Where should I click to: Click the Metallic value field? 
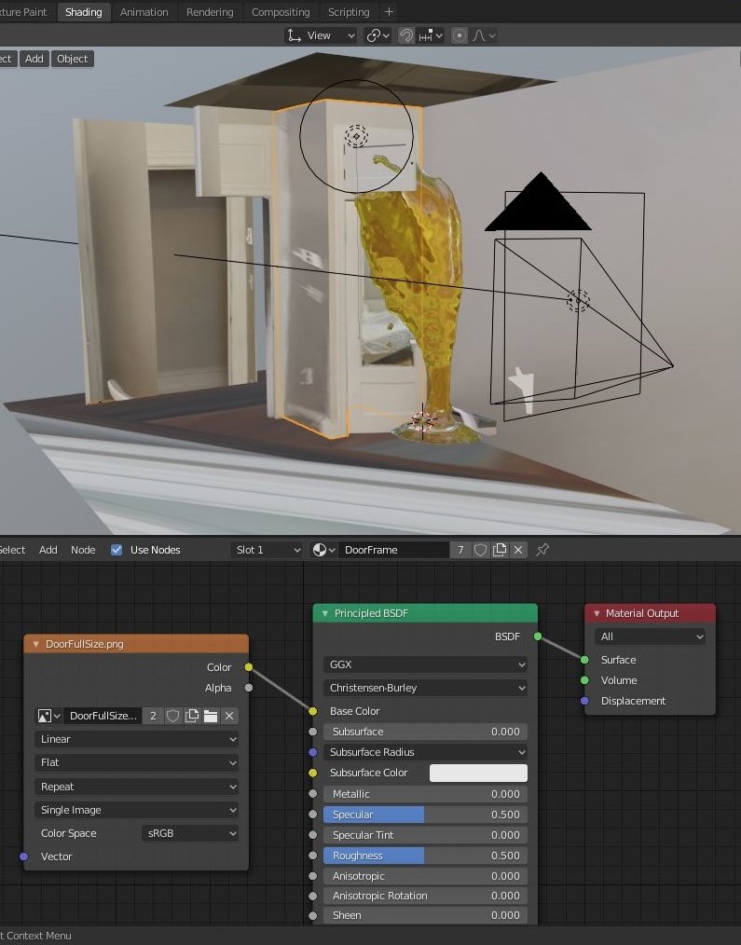[425, 794]
